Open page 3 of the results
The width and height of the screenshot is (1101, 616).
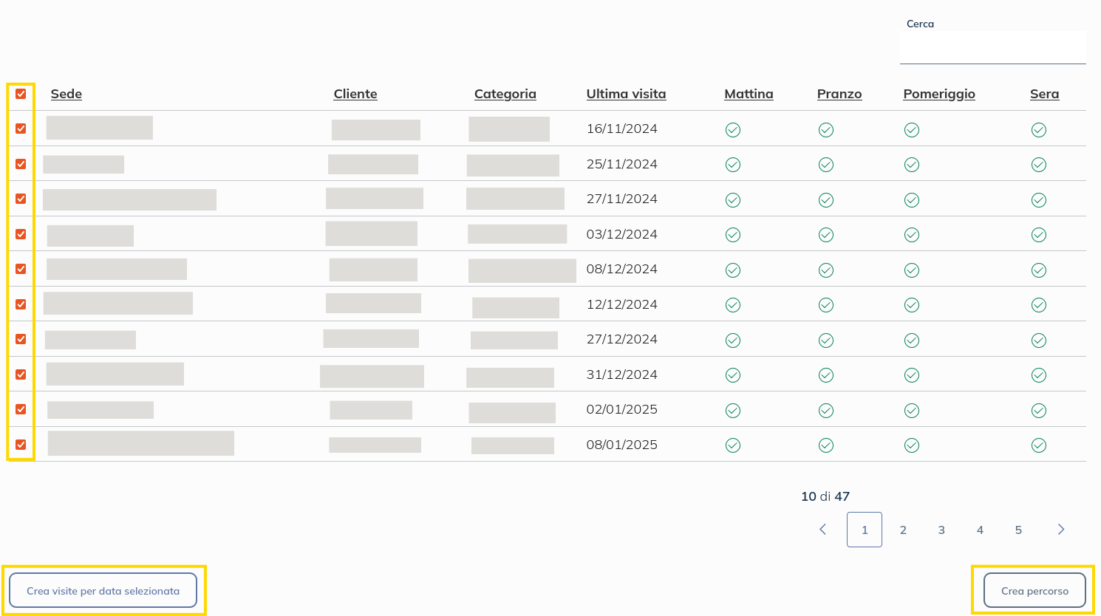[x=941, y=530]
